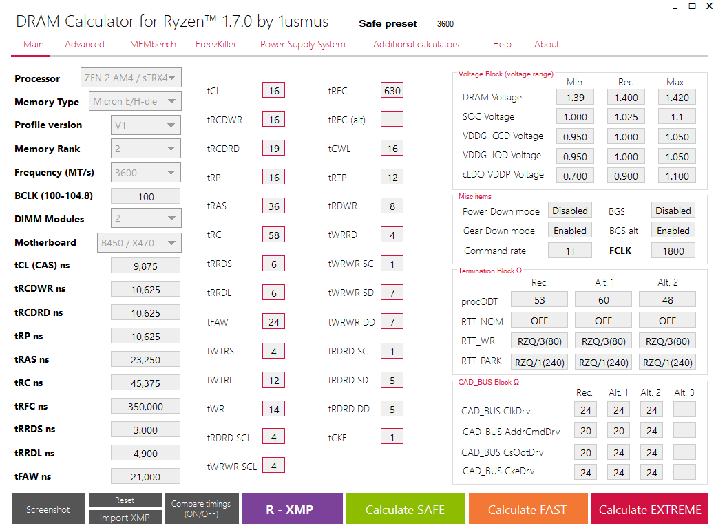Click RTT_PARK Alt. 2 RZQ/1(240) value
716x530 pixels.
point(668,363)
